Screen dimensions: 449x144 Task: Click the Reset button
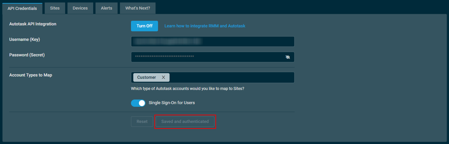pyautogui.click(x=142, y=122)
